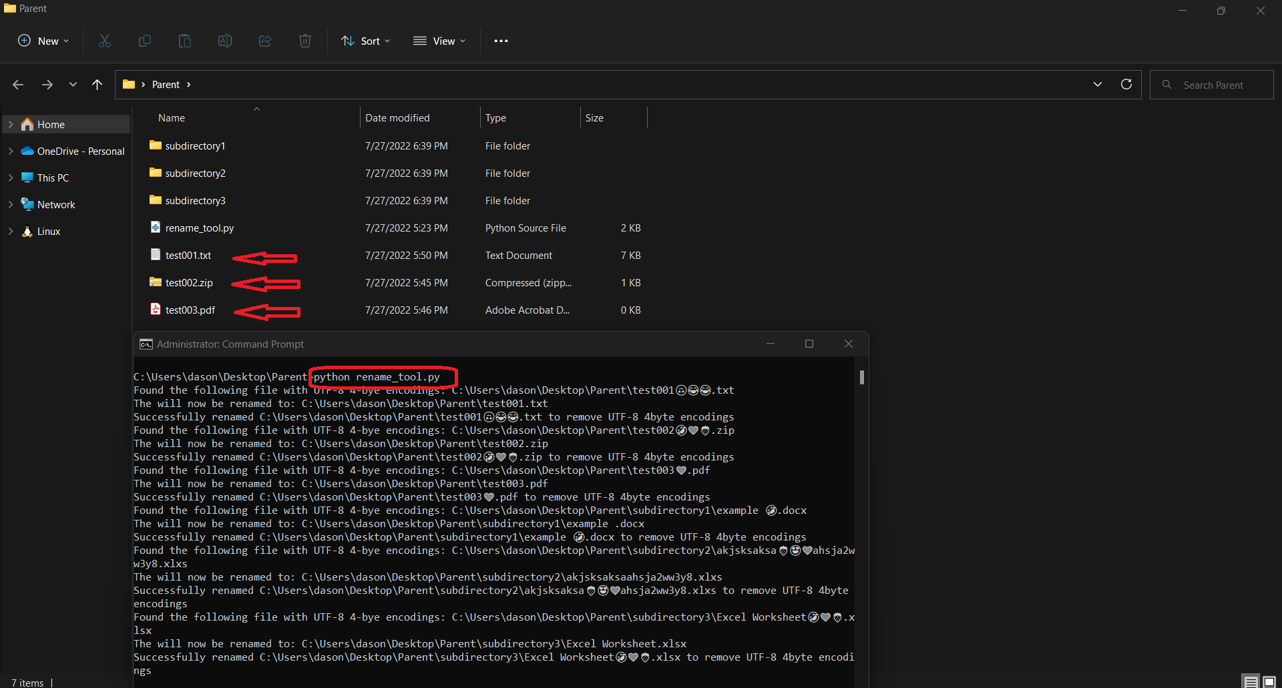Close the Command Prompt window
The image size is (1282, 688).
coord(849,344)
